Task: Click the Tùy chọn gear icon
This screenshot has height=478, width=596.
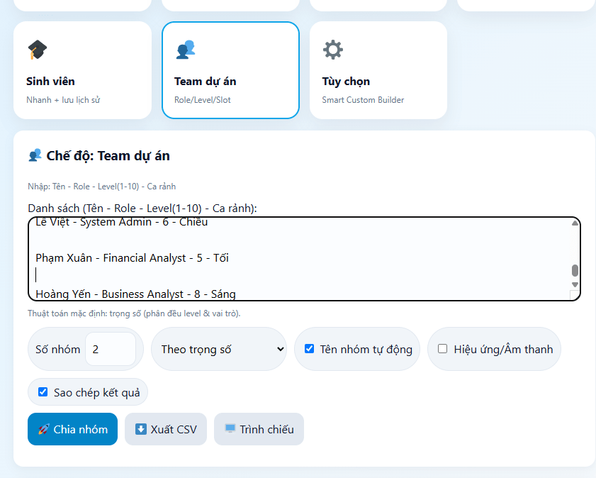Action: click(x=333, y=50)
